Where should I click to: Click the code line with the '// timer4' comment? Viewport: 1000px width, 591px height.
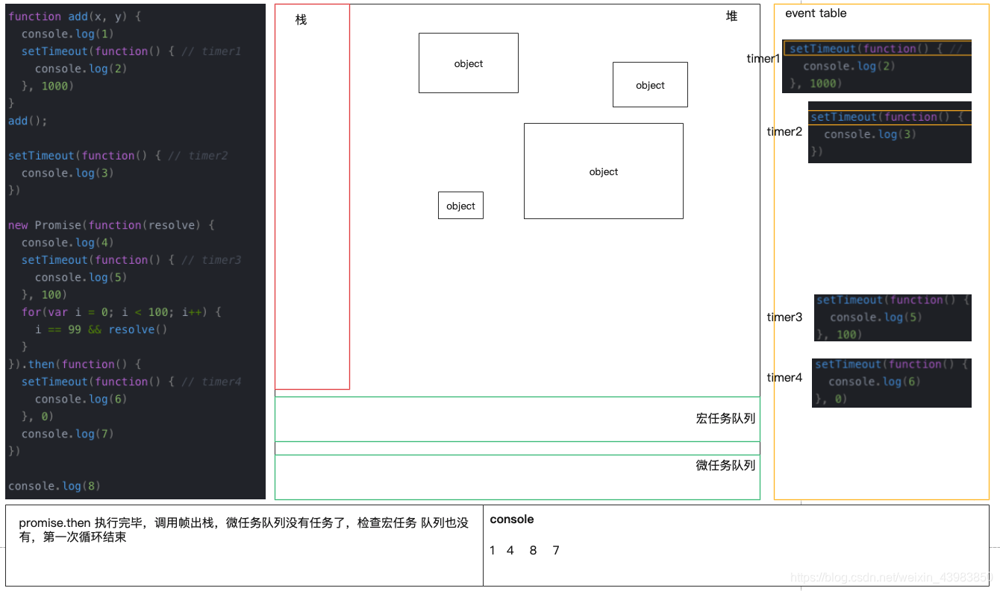pos(131,382)
